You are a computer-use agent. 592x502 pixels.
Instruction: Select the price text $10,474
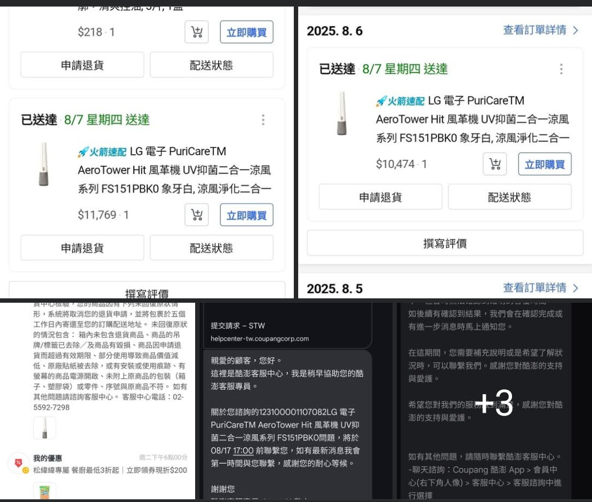[395, 164]
